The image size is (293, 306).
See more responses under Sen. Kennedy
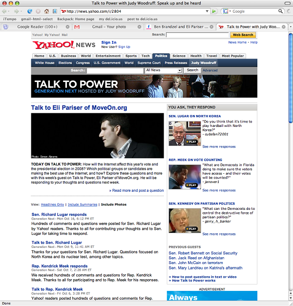[x=219, y=234]
